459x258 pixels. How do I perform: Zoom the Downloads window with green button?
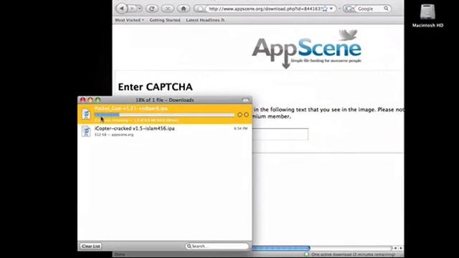(x=98, y=100)
